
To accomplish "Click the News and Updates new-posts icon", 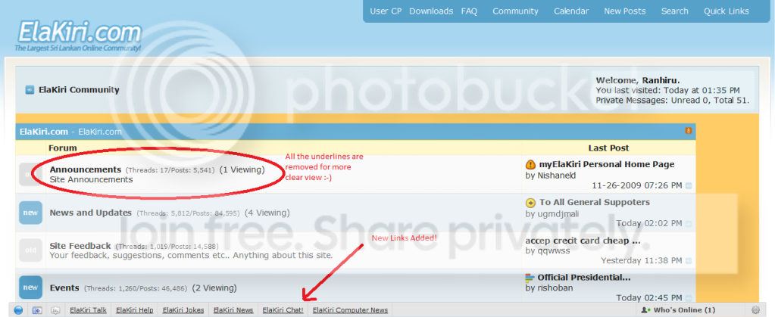I will (x=30, y=213).
